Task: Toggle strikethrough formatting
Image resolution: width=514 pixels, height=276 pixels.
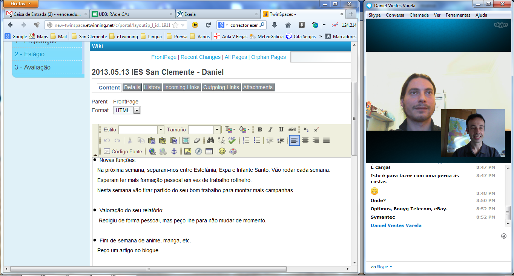Action: tap(292, 130)
